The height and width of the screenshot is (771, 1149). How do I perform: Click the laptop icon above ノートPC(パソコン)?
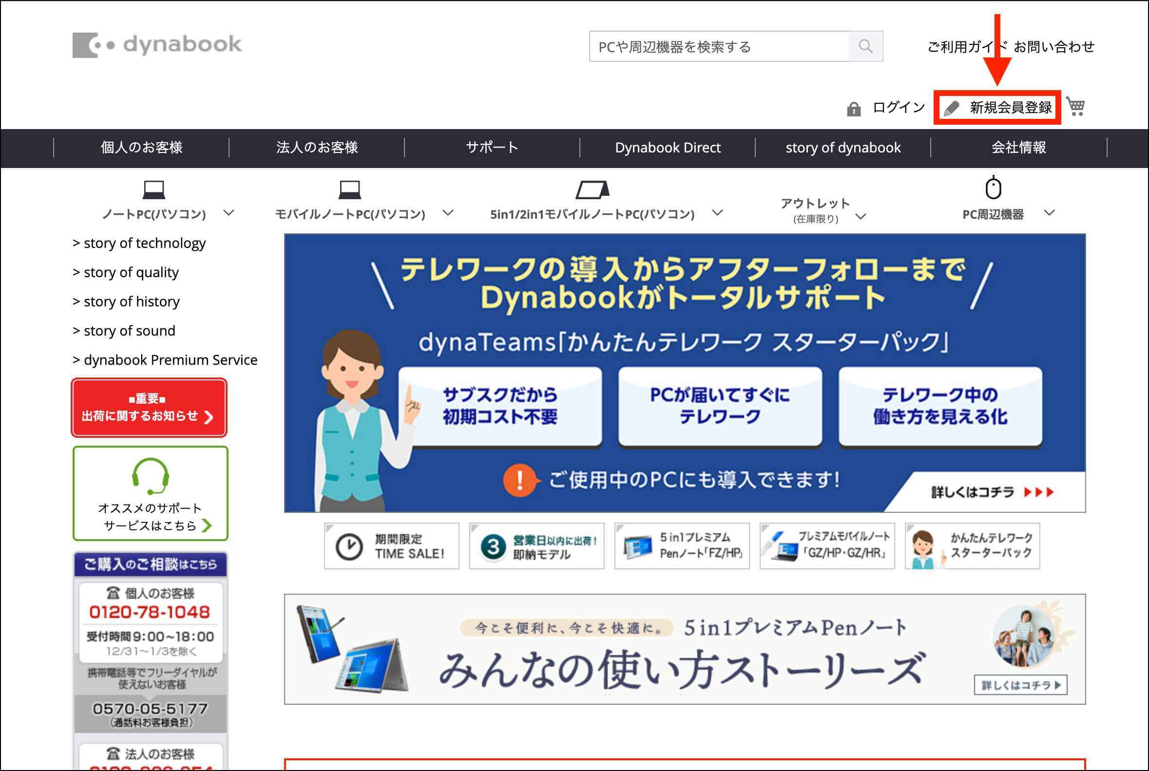click(x=153, y=190)
